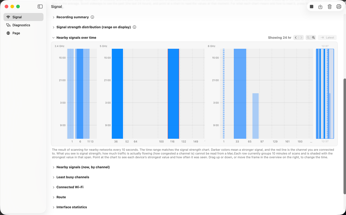The image size is (346, 215).
Task: Click the time frame in the overview strip
Action: [x=325, y=94]
